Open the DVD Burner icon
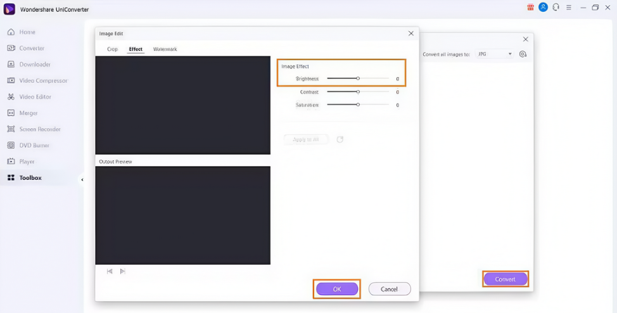The image size is (617, 313). pyautogui.click(x=11, y=145)
